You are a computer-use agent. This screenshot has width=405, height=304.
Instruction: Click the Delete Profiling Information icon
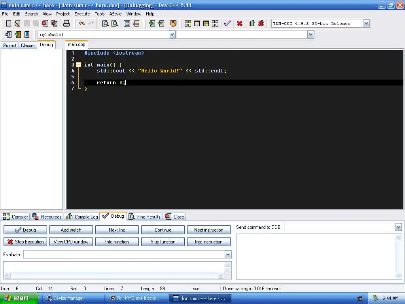pos(261,23)
